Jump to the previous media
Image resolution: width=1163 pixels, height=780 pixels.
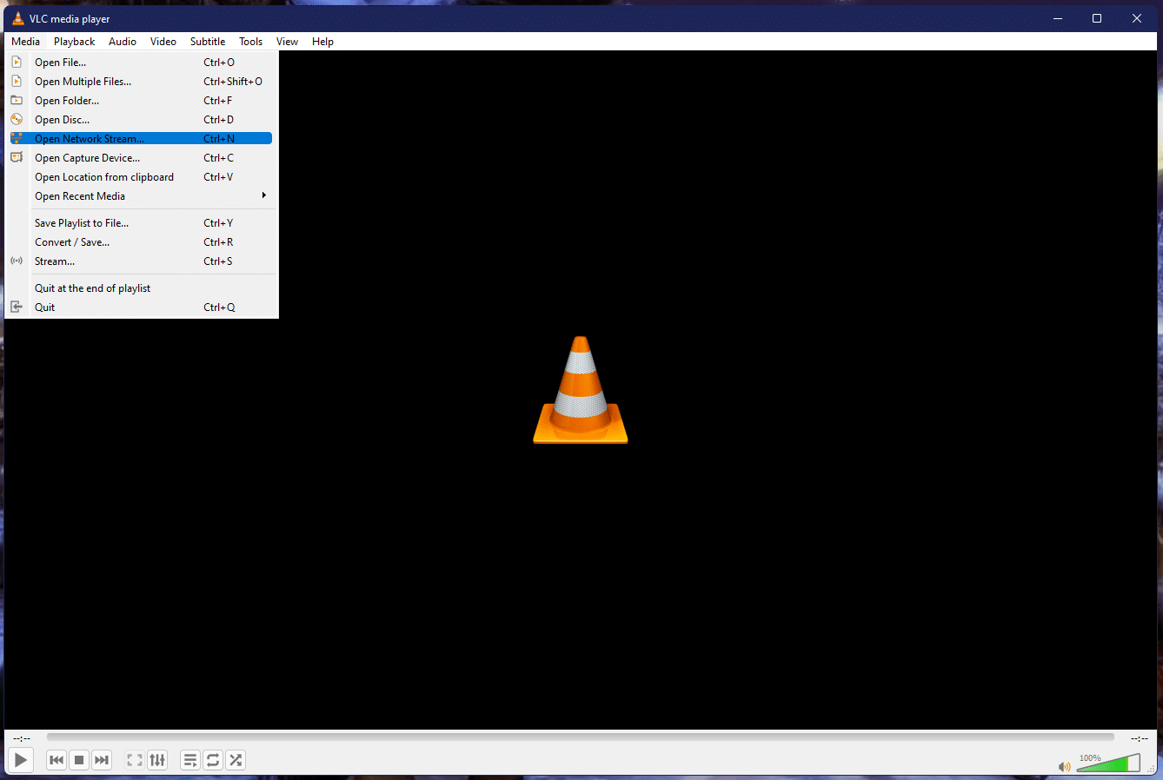pos(56,759)
